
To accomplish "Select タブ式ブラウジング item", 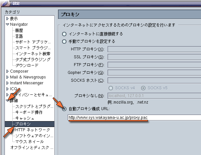I will (x=33, y=59).
